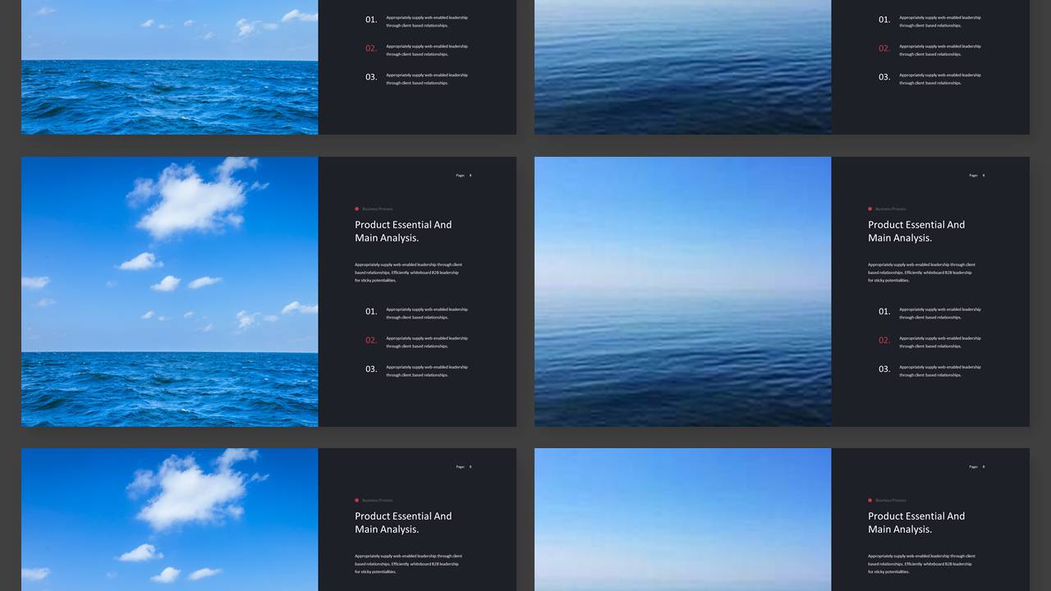1051x591 pixels.
Task: Click the text beside '02.' on the fully visible calm-sea slide
Action: click(x=940, y=342)
